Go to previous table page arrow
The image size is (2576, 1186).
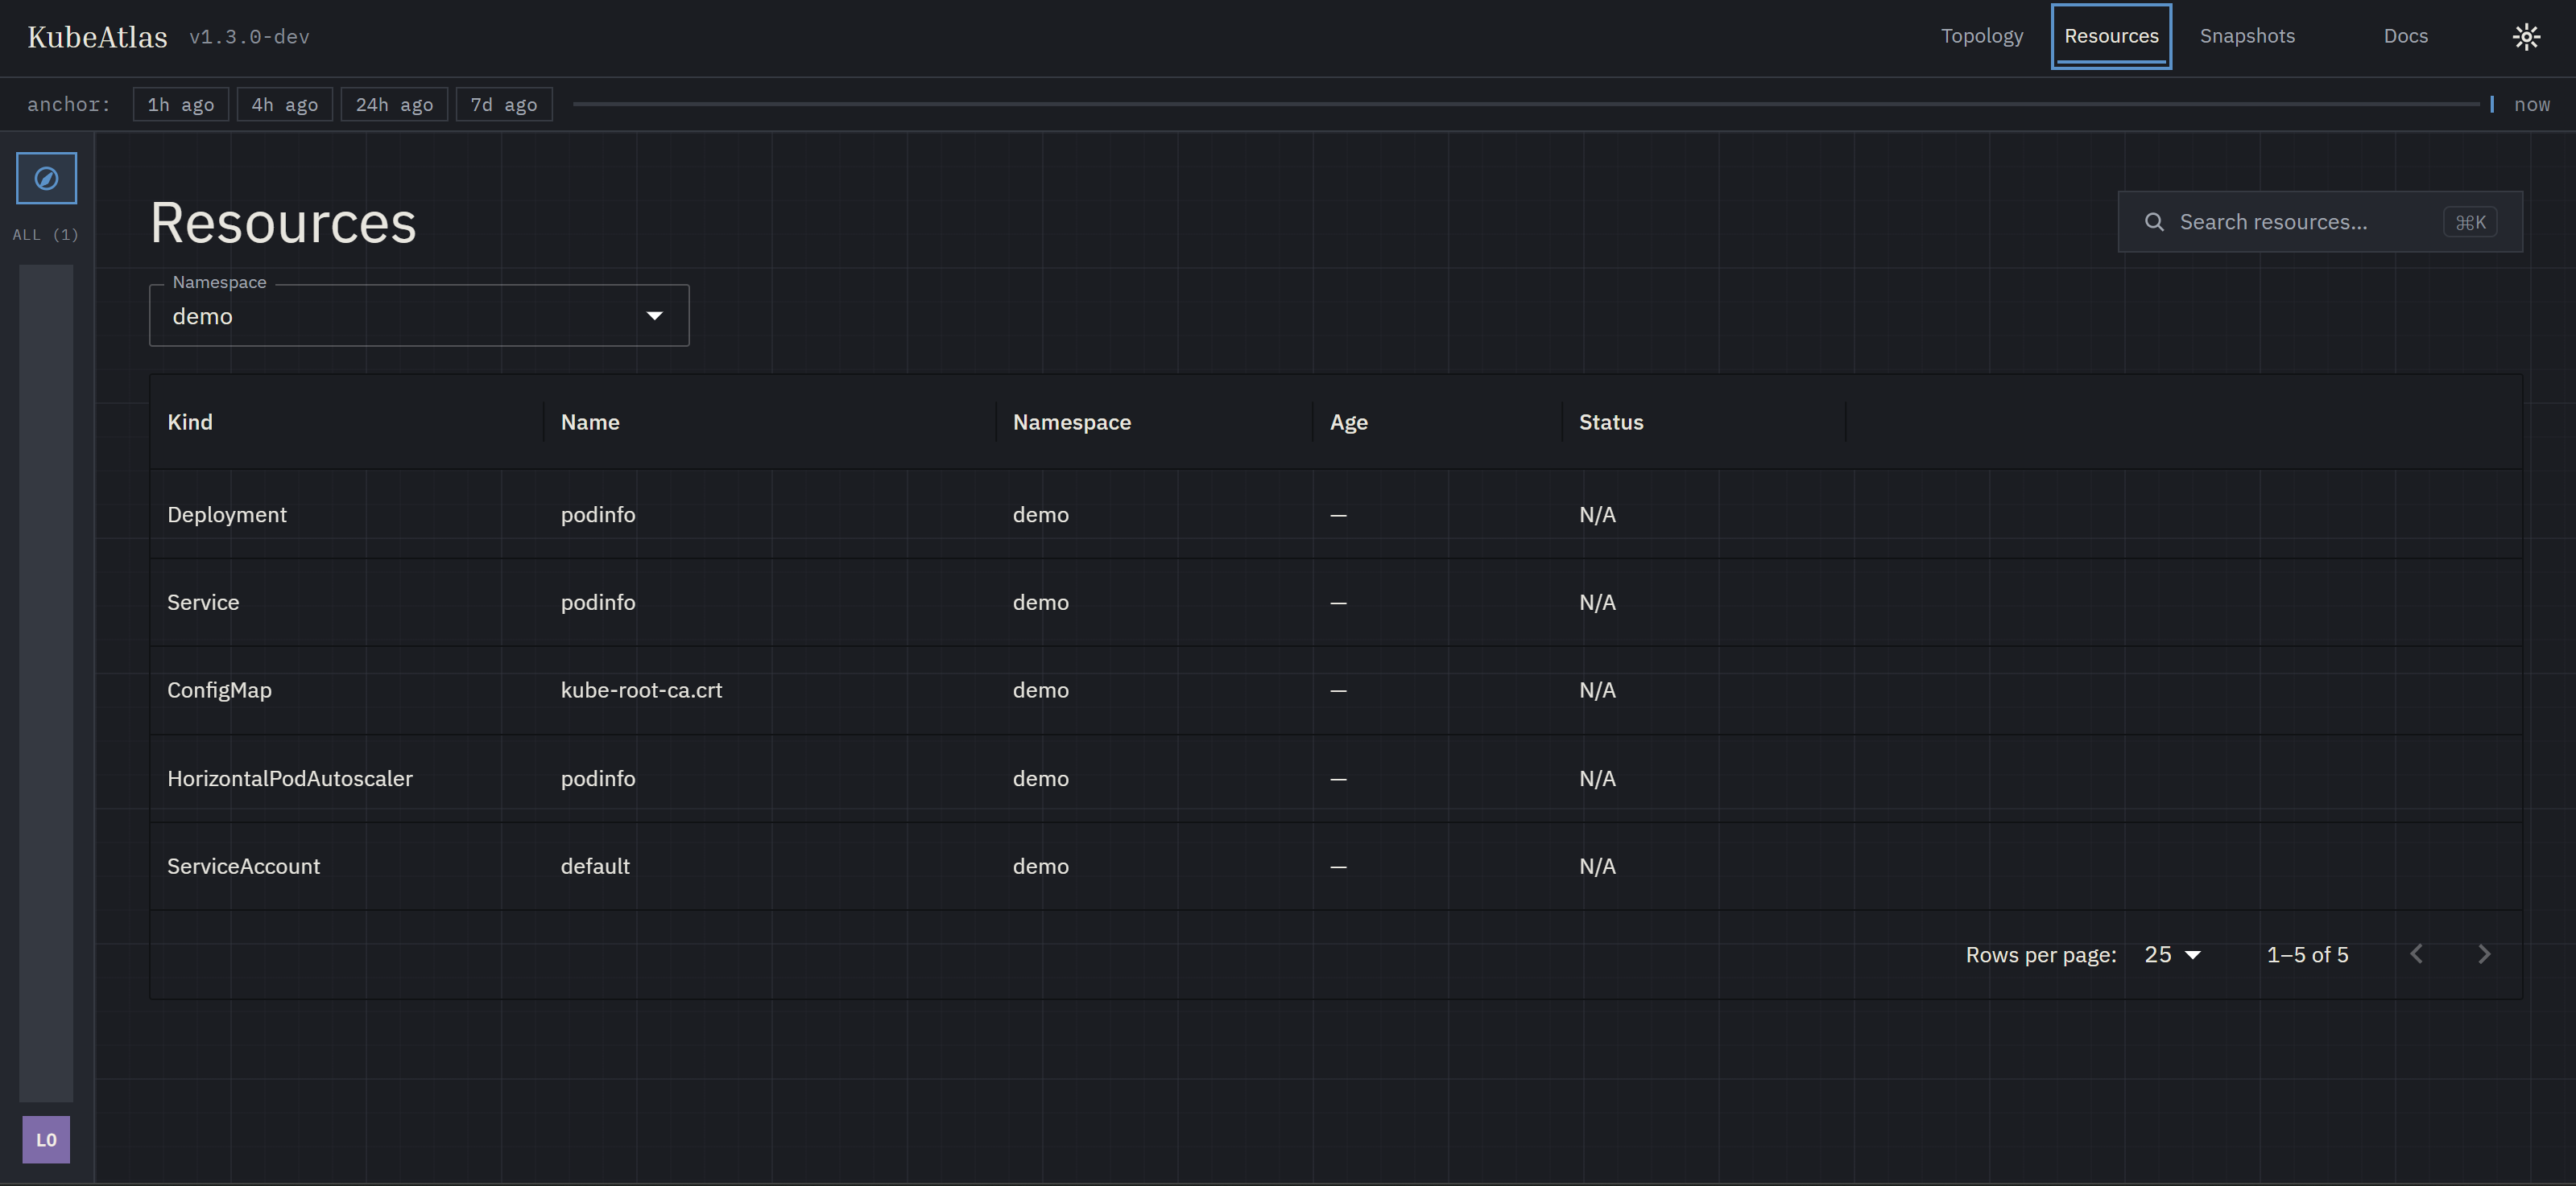(x=2416, y=954)
